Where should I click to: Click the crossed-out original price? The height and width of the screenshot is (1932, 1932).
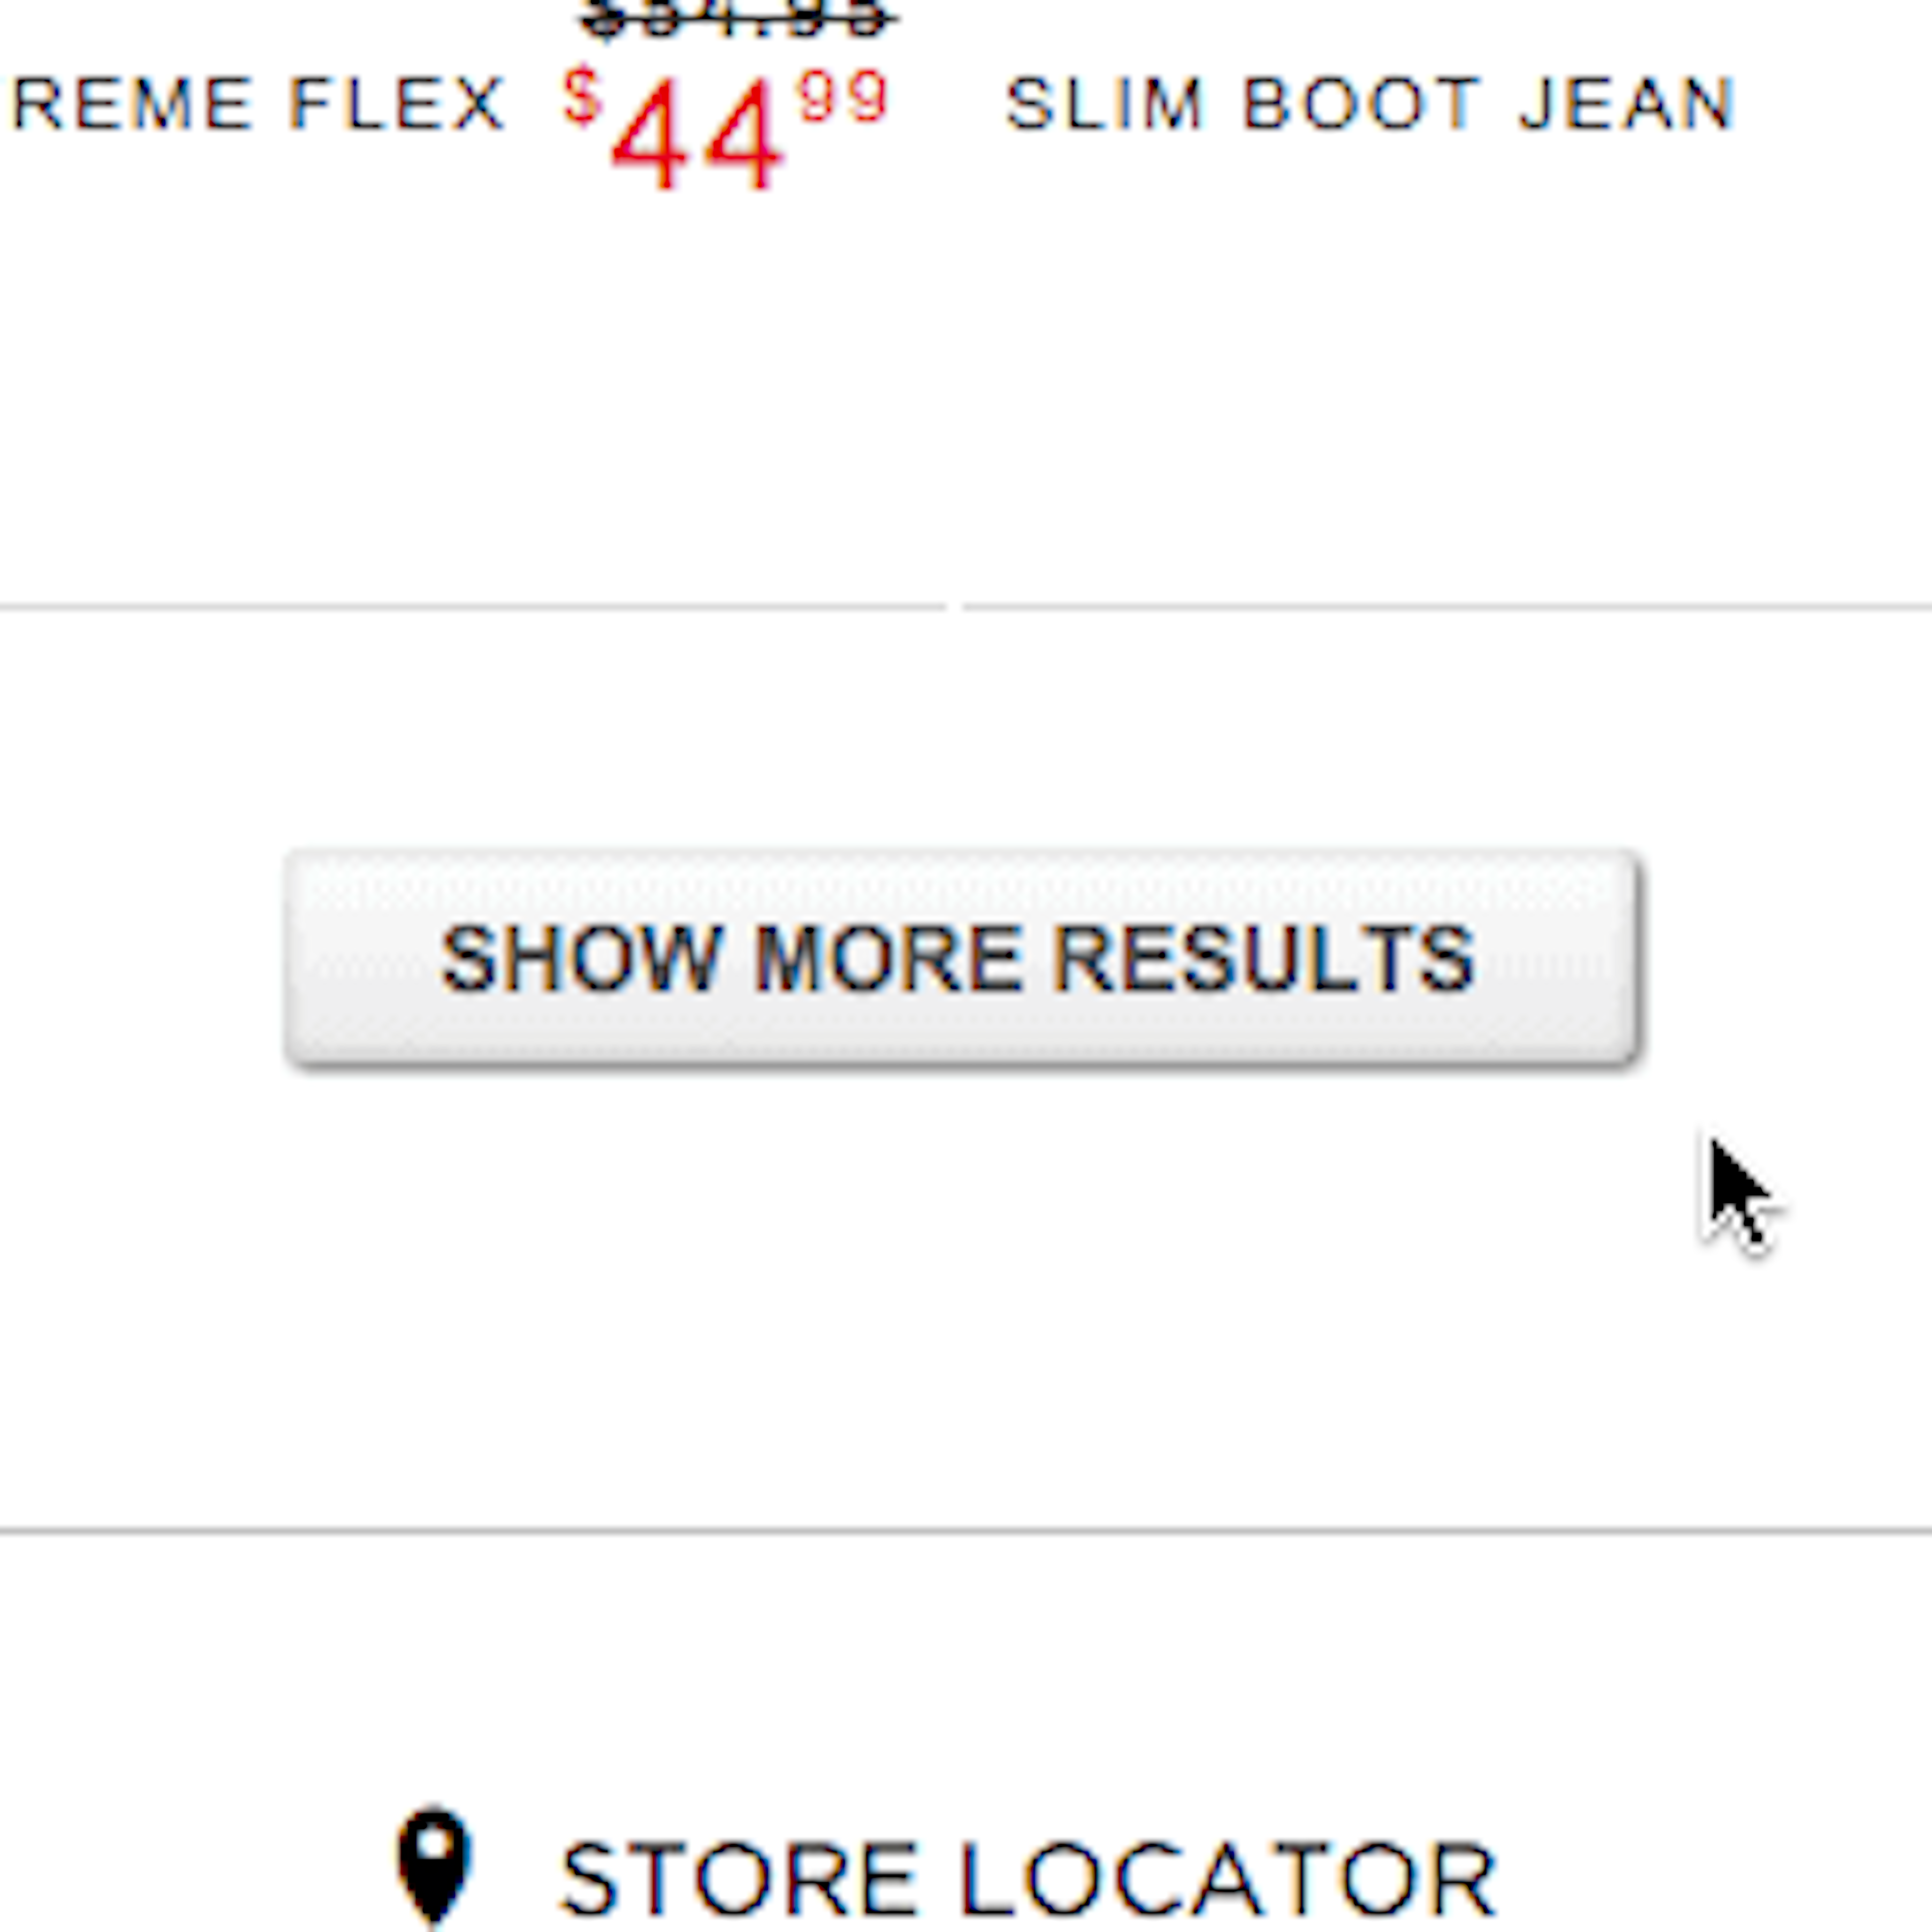[x=737, y=18]
